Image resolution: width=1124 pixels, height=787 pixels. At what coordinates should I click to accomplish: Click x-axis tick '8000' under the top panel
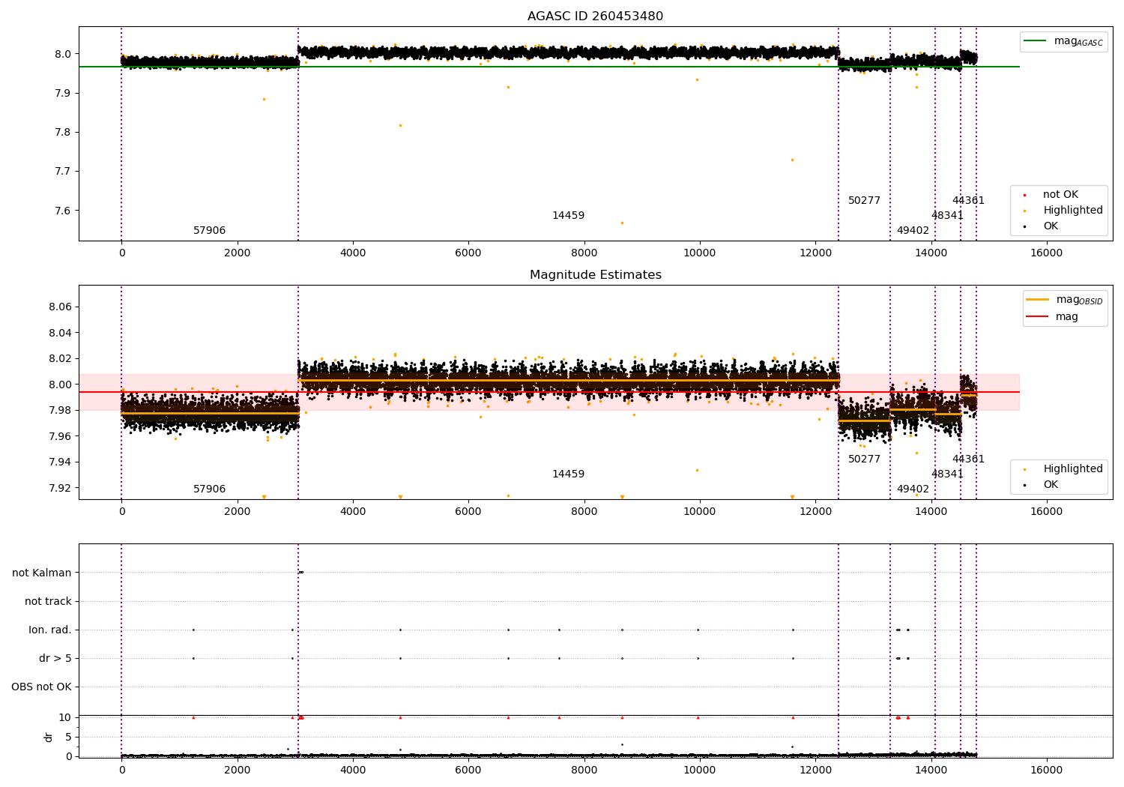pos(584,253)
